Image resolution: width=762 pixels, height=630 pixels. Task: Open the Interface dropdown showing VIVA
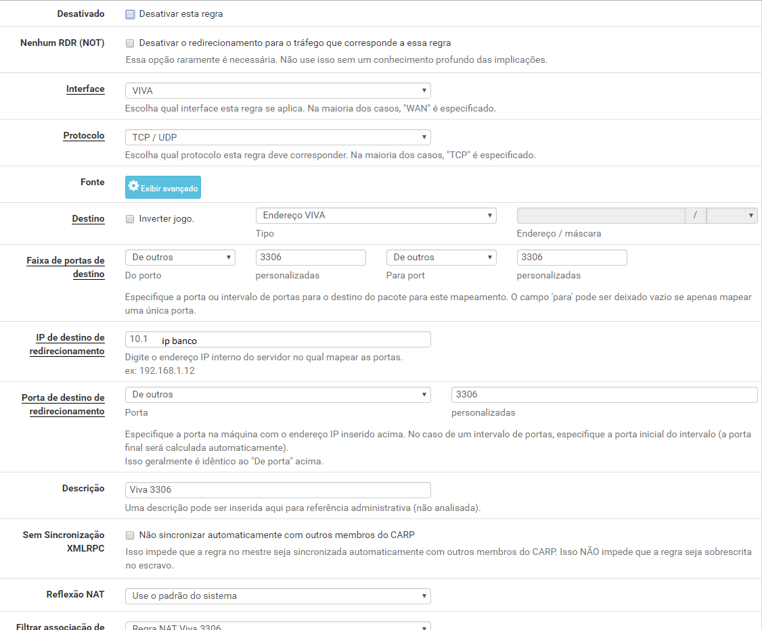coord(277,91)
